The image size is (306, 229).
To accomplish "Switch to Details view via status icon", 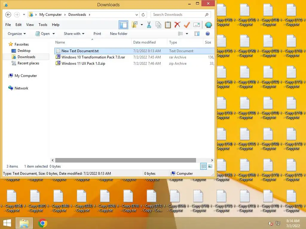I will tap(204, 166).
